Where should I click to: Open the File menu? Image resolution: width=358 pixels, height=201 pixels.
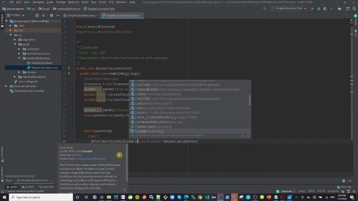[11, 2]
